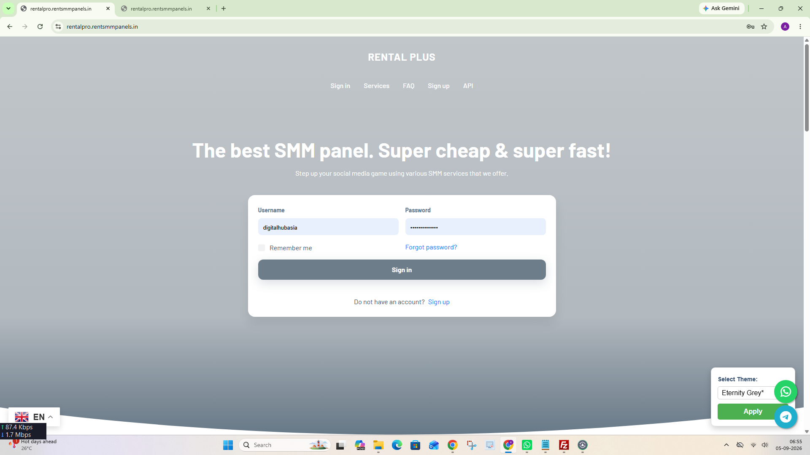Open the WhatsApp floating chat button
Screen dimensions: 810x455
coord(786,392)
